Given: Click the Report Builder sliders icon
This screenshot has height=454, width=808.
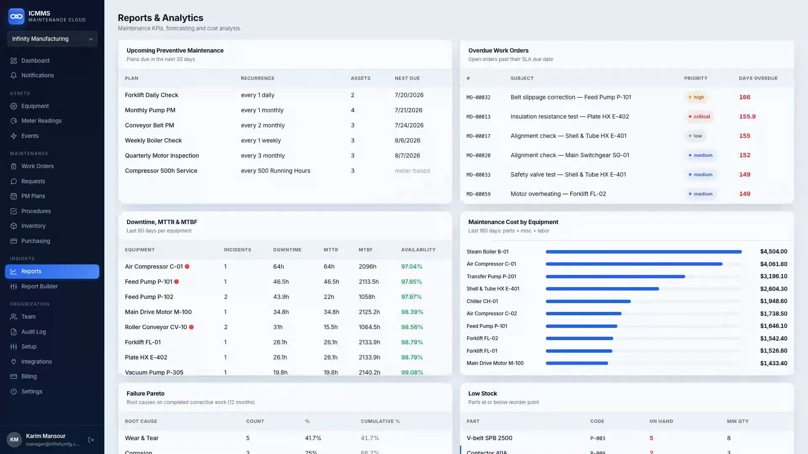Looking at the screenshot, I should (x=13, y=286).
